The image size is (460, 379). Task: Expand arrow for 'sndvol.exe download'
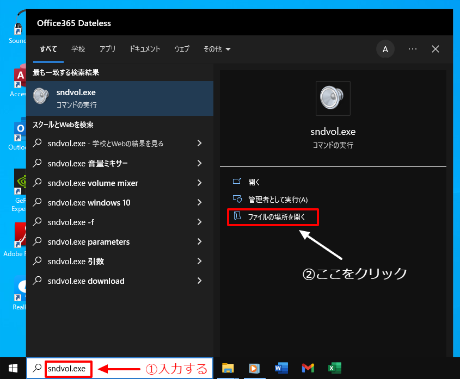click(x=199, y=281)
